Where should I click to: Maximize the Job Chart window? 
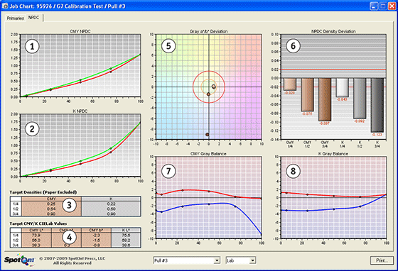click(382, 6)
